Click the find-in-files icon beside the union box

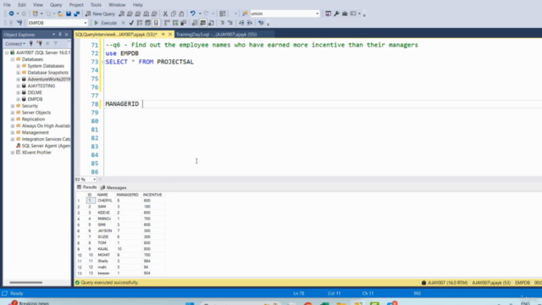[245, 14]
